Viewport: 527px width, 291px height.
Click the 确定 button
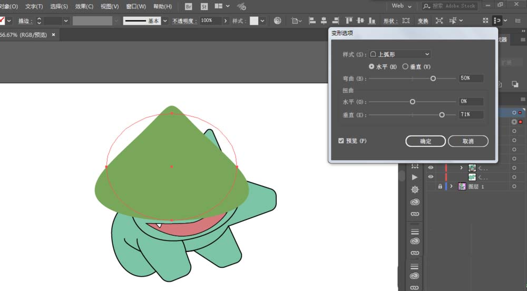(x=425, y=141)
